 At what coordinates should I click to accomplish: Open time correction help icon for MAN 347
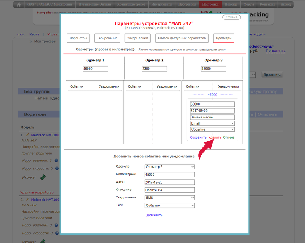[x=56, y=161]
